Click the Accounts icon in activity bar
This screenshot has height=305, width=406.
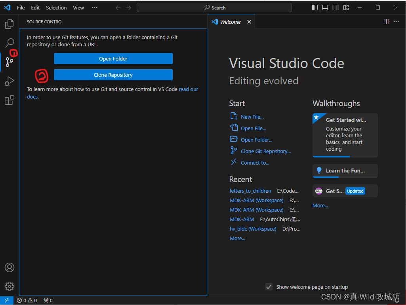point(9,267)
